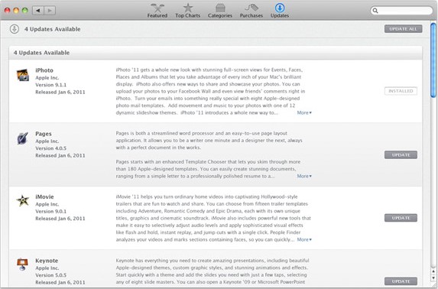The height and width of the screenshot is (289, 438).
Task: Click the iMovie app title
Action: click(x=44, y=196)
